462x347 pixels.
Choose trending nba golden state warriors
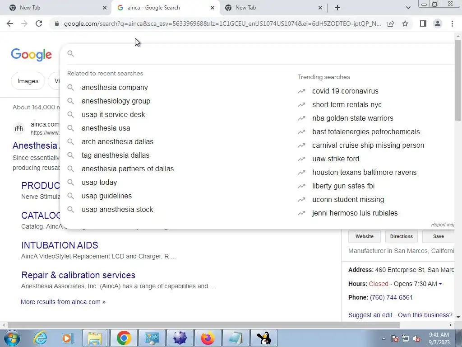point(353,118)
